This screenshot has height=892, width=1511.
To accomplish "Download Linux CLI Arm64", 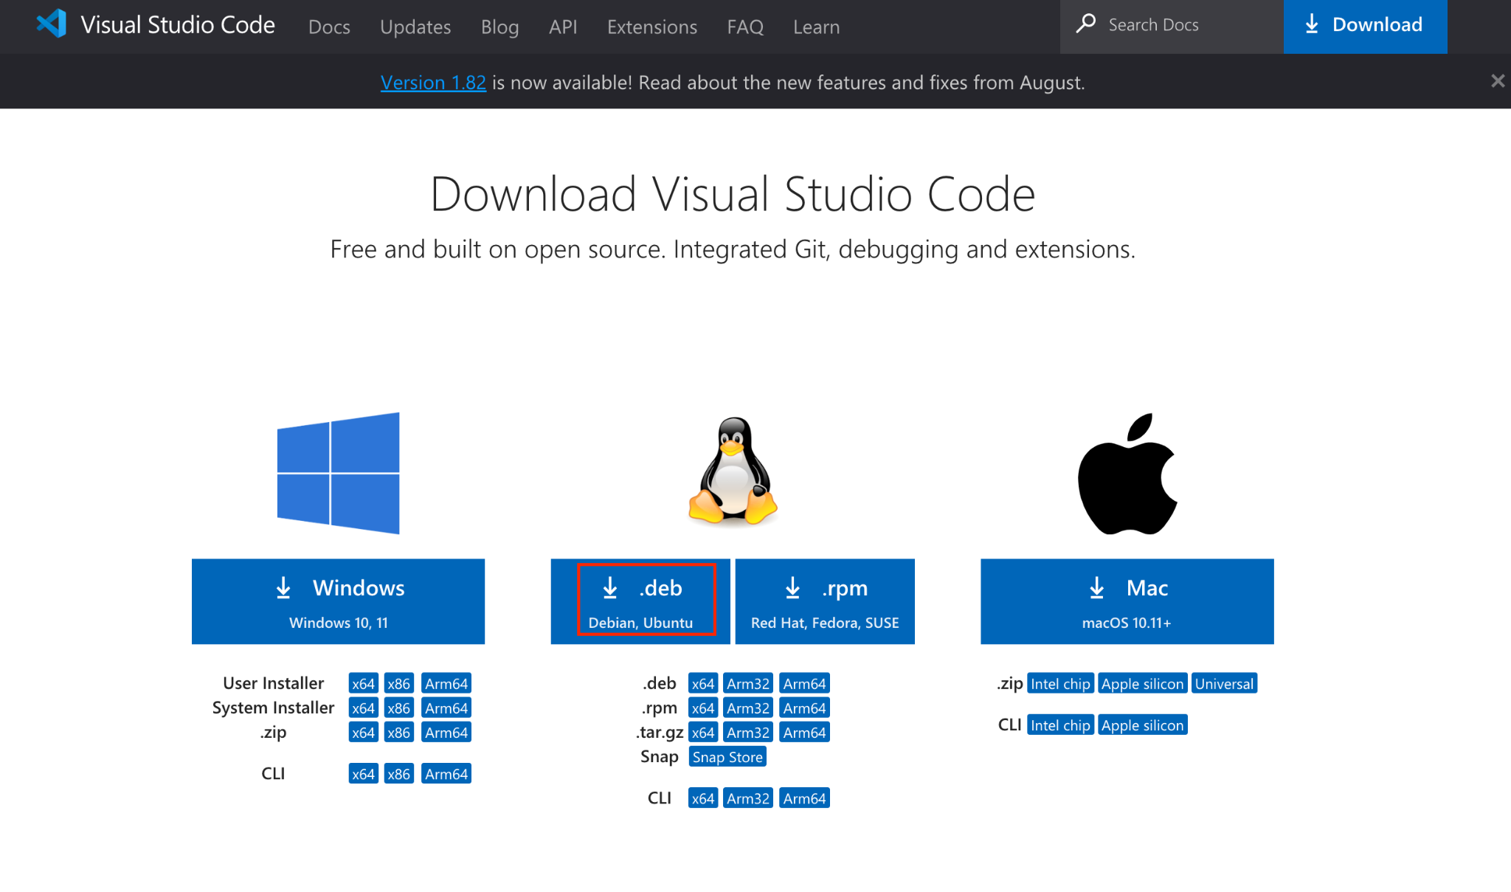I will click(x=804, y=798).
